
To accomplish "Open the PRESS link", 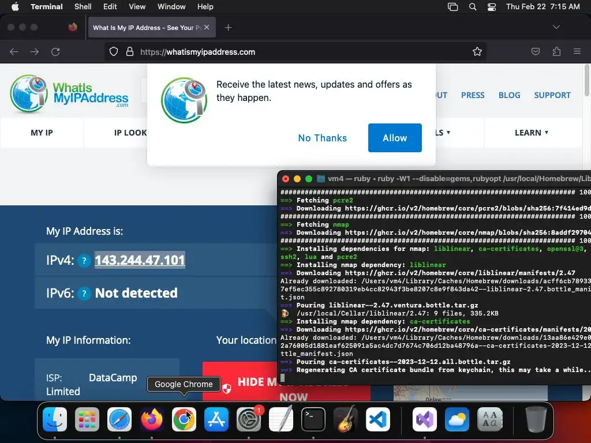I will point(473,95).
